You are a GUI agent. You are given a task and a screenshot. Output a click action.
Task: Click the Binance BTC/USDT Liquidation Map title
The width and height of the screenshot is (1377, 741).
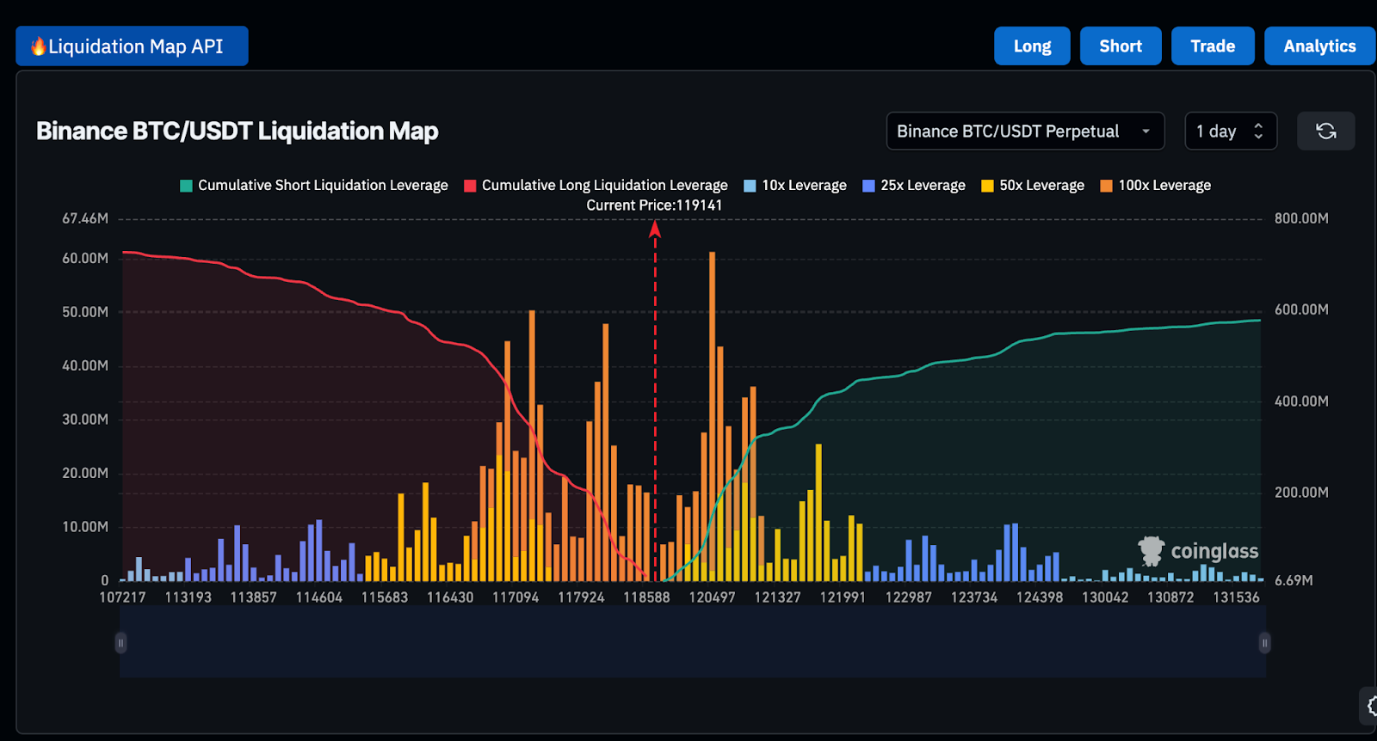(x=238, y=132)
